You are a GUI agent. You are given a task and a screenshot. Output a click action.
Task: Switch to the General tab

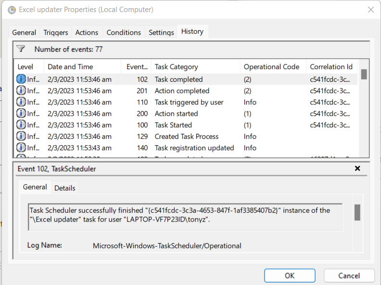[24, 33]
